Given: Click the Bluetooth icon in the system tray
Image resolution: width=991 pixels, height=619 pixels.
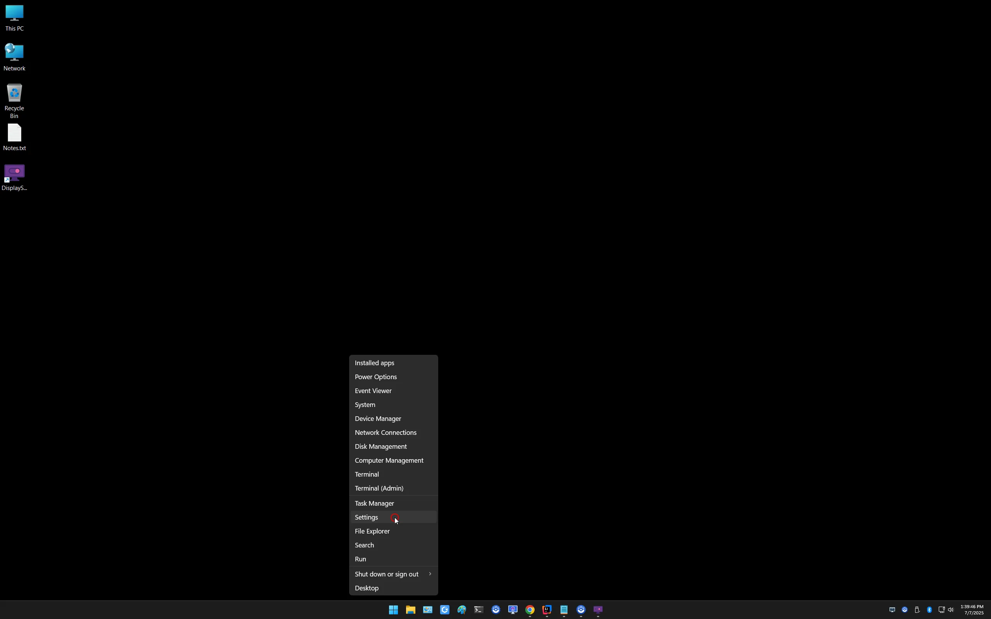Looking at the screenshot, I should click(929, 610).
